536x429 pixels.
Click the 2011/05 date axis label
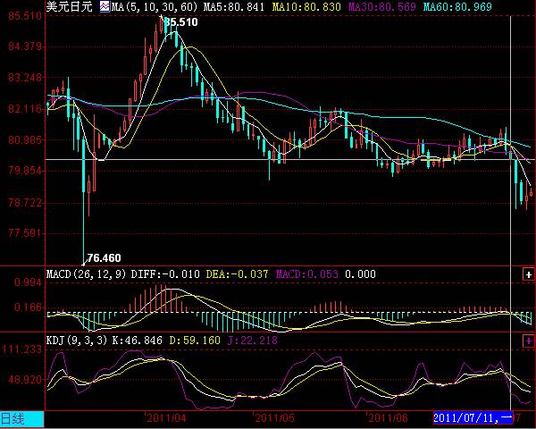point(275,417)
